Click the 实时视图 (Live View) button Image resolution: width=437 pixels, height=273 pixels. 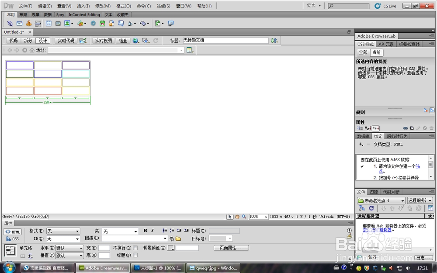coord(104,41)
